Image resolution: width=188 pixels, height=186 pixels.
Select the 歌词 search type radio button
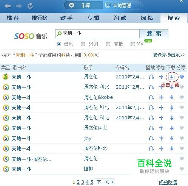pyautogui.click(x=83, y=44)
